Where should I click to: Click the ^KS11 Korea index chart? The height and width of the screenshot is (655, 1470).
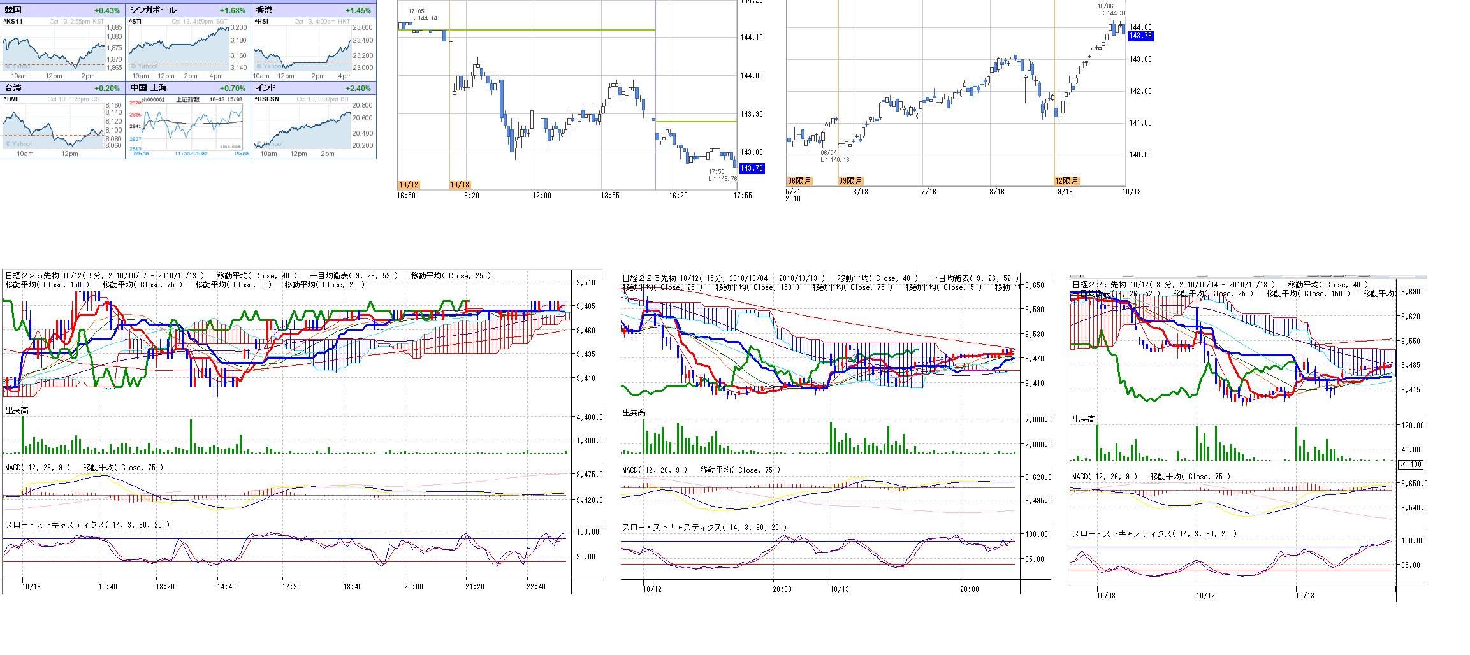click(x=54, y=48)
